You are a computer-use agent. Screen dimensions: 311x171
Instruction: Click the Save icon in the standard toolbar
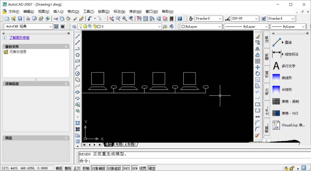(20, 19)
